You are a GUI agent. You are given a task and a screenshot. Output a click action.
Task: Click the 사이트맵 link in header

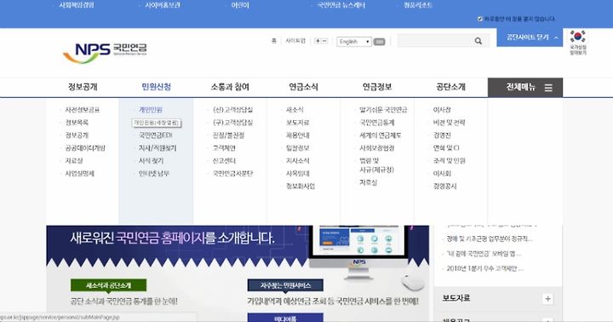pos(295,41)
